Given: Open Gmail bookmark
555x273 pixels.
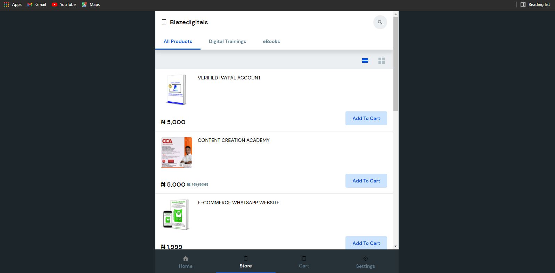Looking at the screenshot, I should click(x=37, y=5).
